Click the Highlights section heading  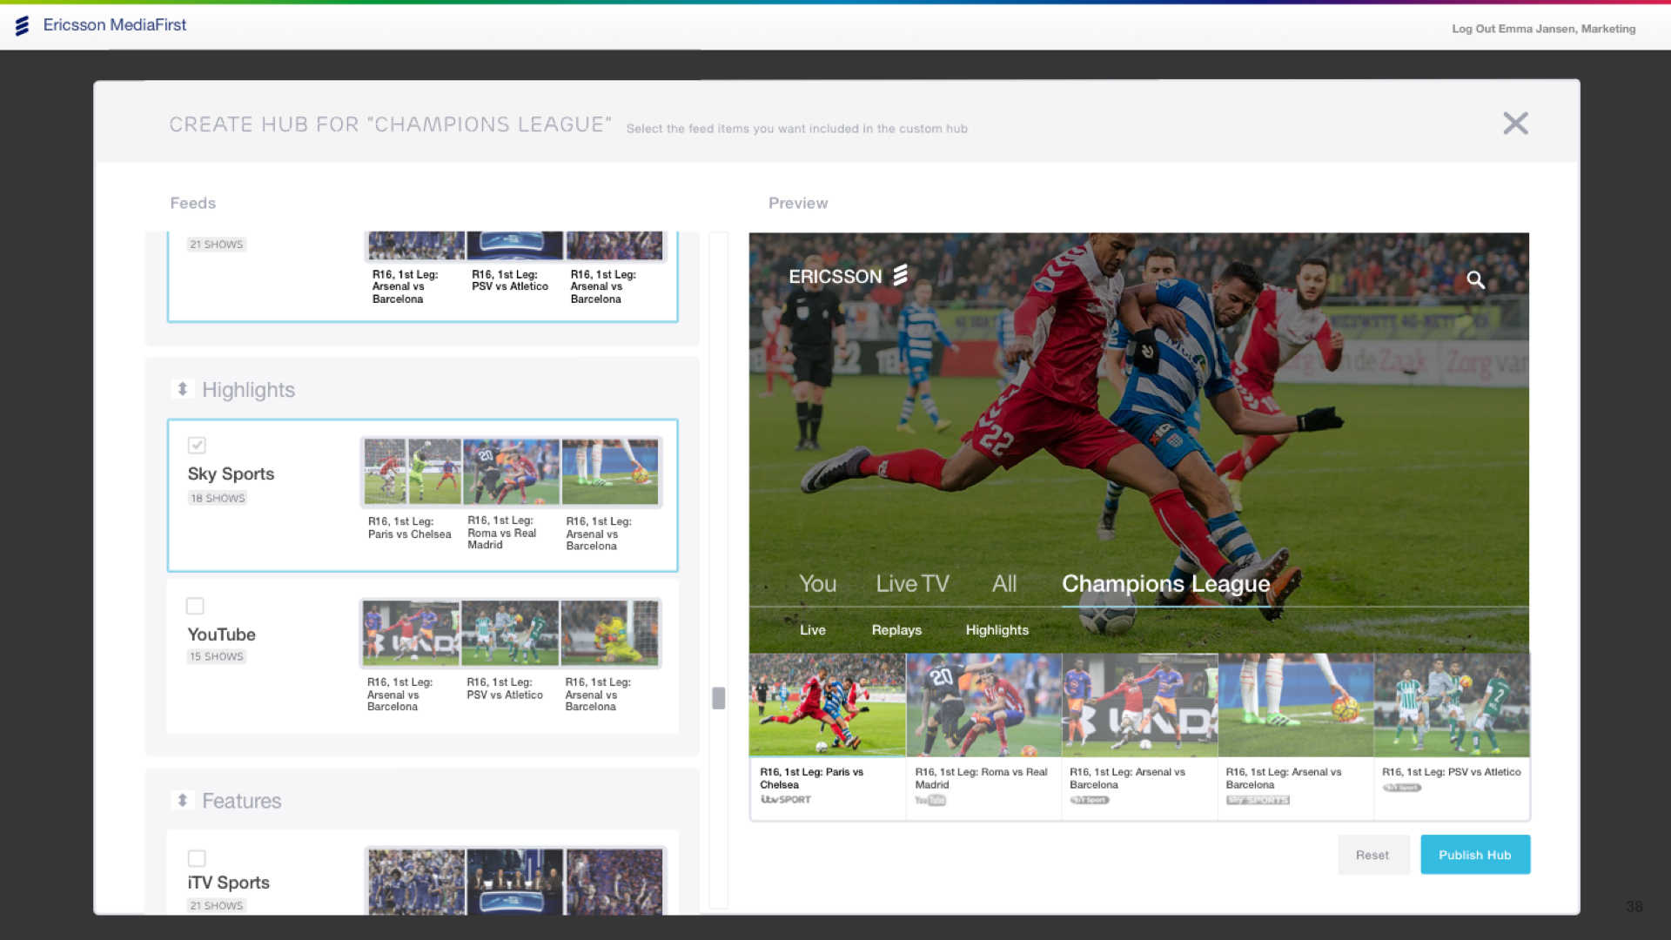pos(248,390)
